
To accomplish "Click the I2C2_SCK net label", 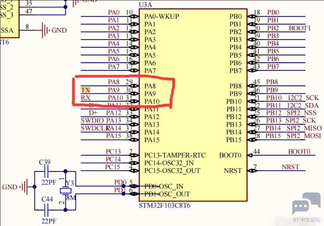I will (x=303, y=98).
